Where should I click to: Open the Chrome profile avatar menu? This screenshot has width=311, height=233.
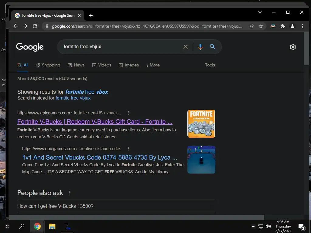click(x=292, y=26)
